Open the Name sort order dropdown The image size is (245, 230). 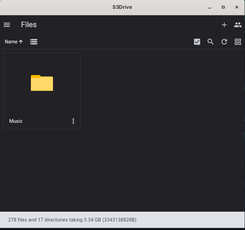(x=11, y=42)
